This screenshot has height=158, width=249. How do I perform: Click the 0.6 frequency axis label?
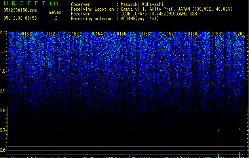coord(3,150)
